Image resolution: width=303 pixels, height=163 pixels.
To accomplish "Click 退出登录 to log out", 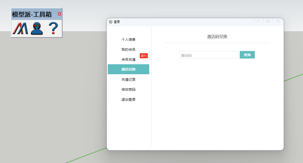I will click(x=128, y=99).
